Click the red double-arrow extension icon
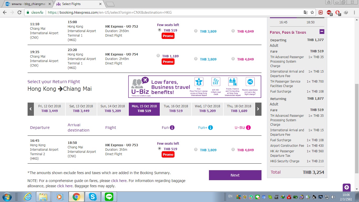This screenshot has height=202, width=359. (321, 12)
